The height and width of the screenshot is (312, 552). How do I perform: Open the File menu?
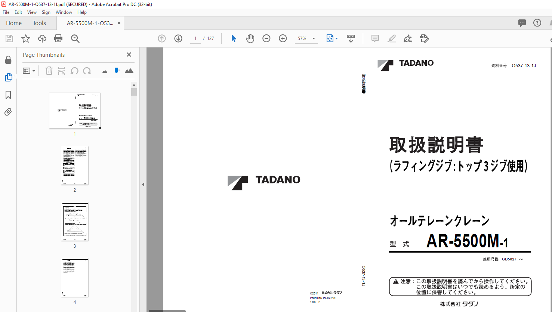[x=6, y=12]
